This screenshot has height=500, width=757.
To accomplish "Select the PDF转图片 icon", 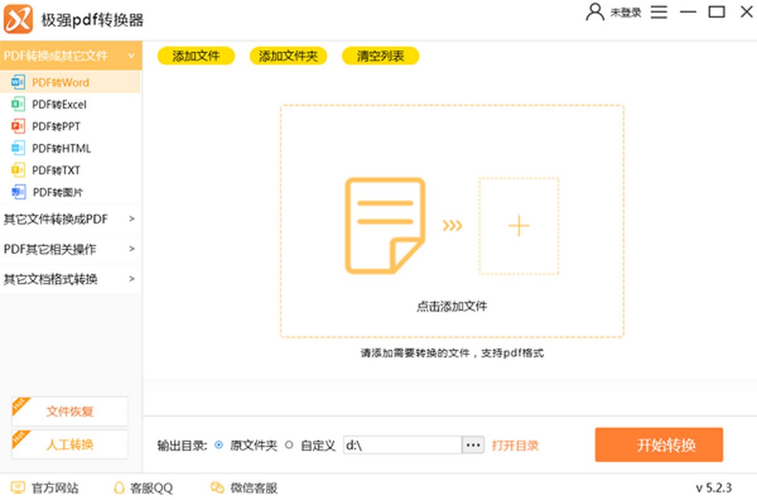I will [x=18, y=192].
